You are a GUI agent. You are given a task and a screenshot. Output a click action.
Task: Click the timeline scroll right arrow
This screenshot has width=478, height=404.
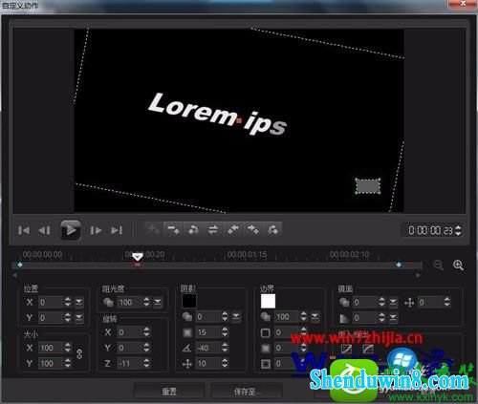pyautogui.click(x=418, y=275)
